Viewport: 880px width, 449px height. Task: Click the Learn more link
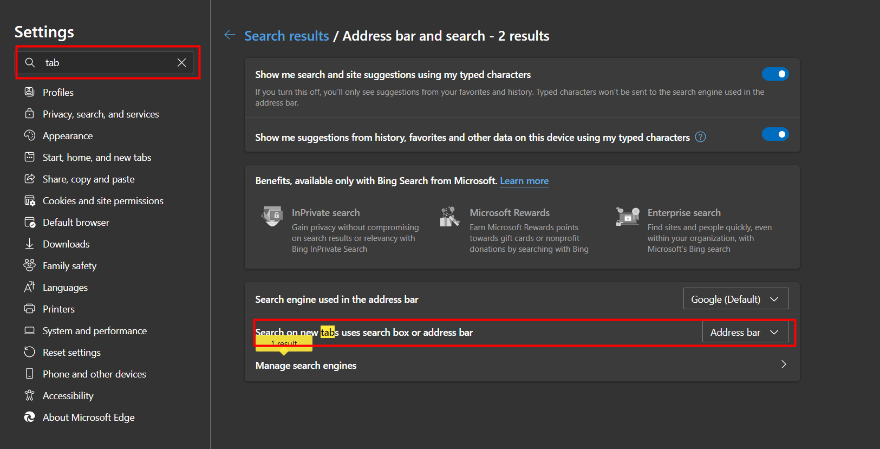(524, 181)
